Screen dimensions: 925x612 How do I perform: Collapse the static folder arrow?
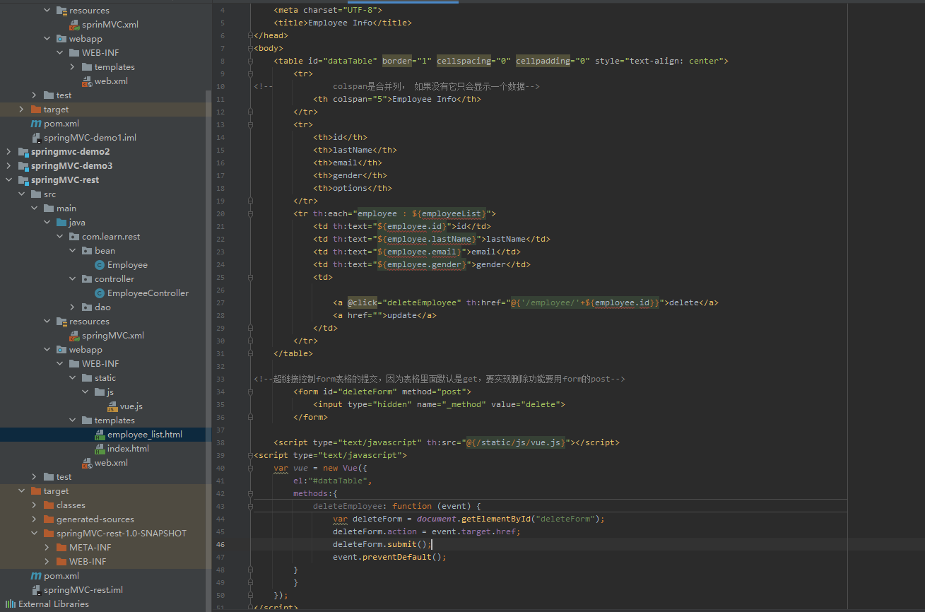coord(72,378)
